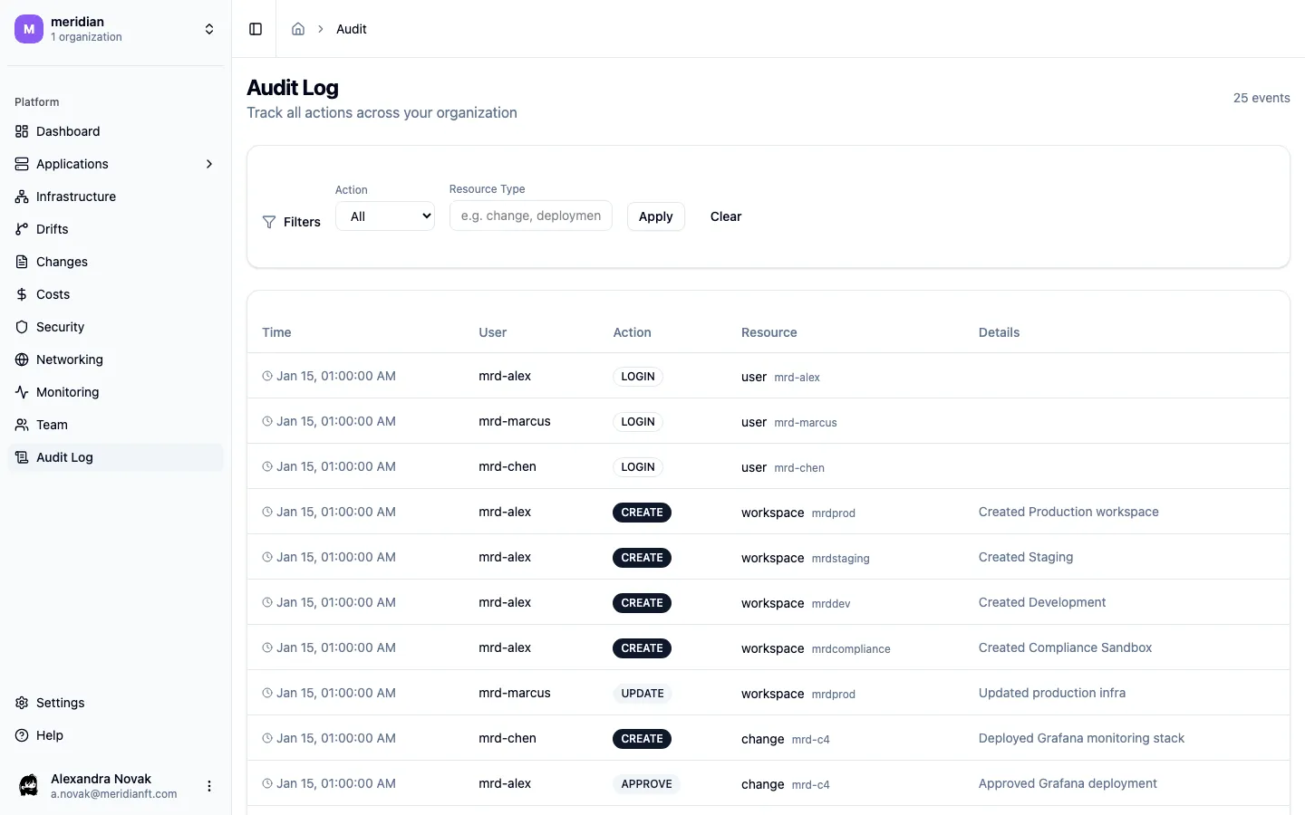Open the organization switcher chevron

point(209,29)
